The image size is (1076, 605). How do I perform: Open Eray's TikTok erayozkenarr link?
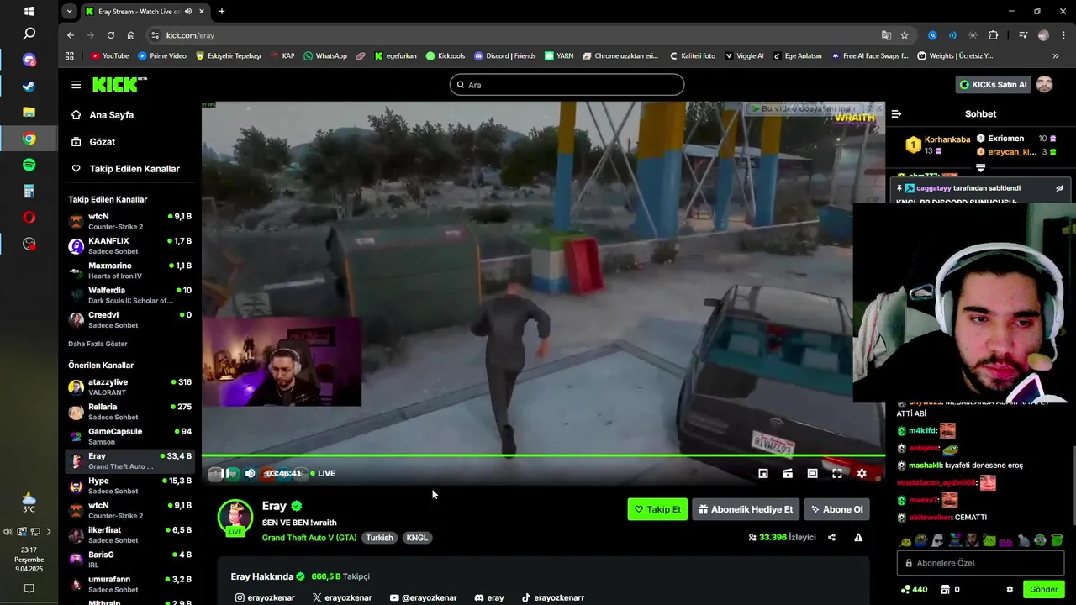(x=553, y=598)
